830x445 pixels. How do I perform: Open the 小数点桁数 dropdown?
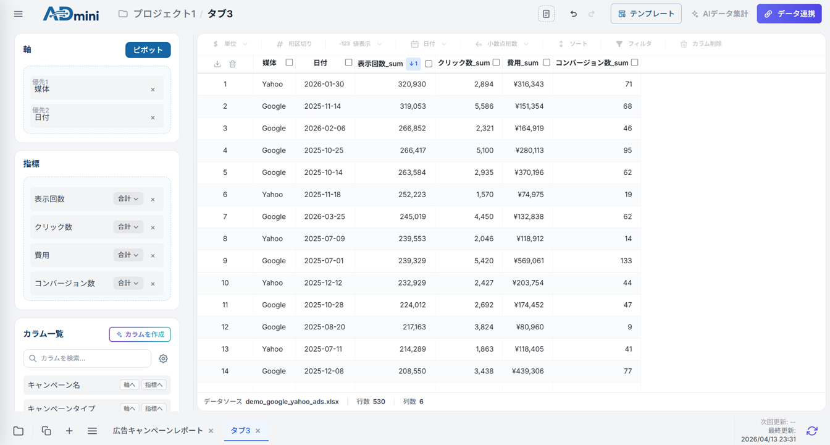click(x=502, y=44)
